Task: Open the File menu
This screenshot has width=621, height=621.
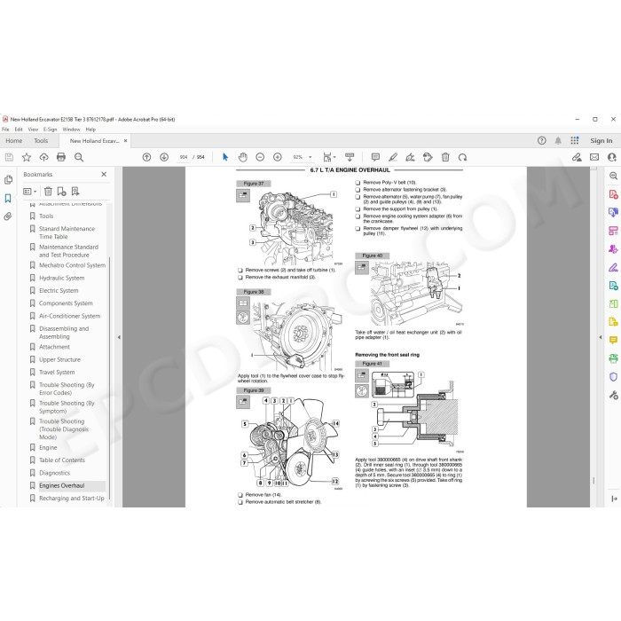Action: pyautogui.click(x=5, y=130)
